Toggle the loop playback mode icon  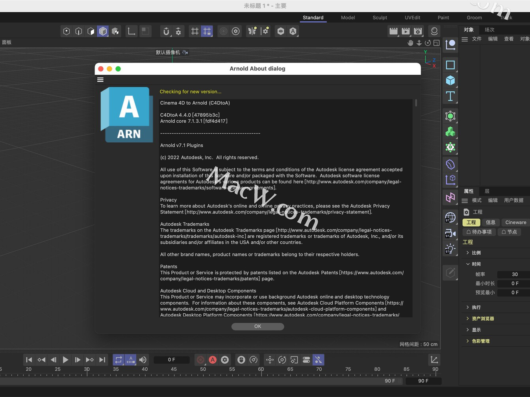tap(119, 360)
